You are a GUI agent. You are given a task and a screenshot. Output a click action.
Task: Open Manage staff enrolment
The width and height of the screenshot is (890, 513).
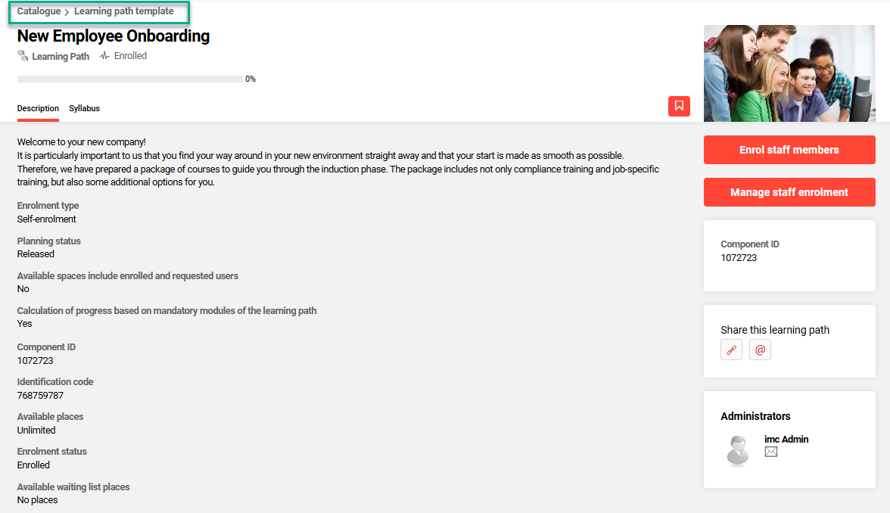click(789, 192)
